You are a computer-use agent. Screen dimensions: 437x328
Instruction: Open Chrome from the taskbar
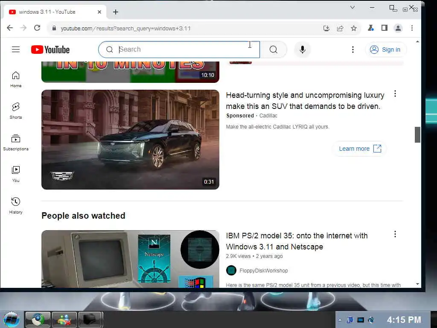pyautogui.click(x=38, y=319)
